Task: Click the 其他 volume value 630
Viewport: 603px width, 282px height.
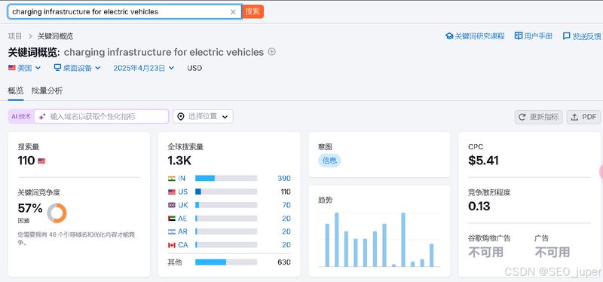Action: point(284,262)
